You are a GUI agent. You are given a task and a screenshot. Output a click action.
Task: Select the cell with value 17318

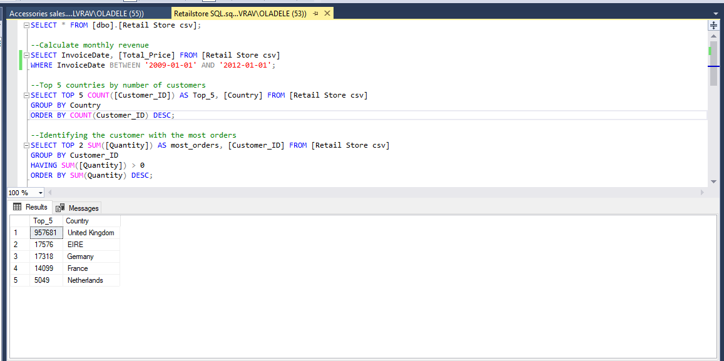(x=46, y=257)
